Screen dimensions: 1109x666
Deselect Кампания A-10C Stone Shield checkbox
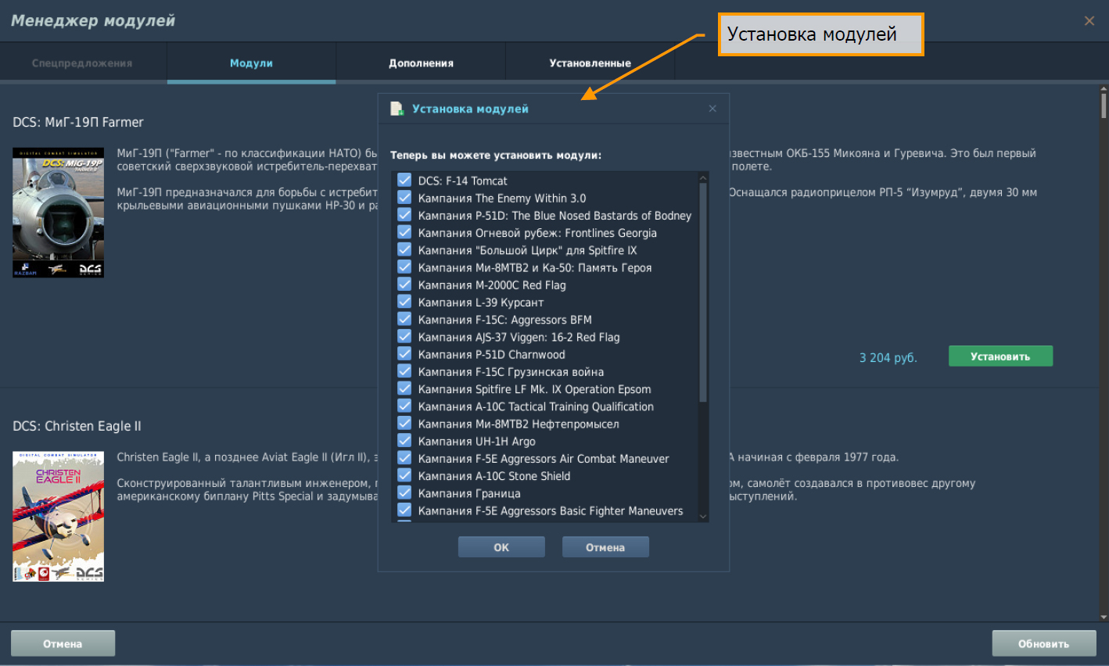[x=404, y=475]
